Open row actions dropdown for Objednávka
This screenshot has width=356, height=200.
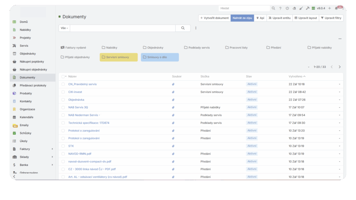[x=339, y=100]
